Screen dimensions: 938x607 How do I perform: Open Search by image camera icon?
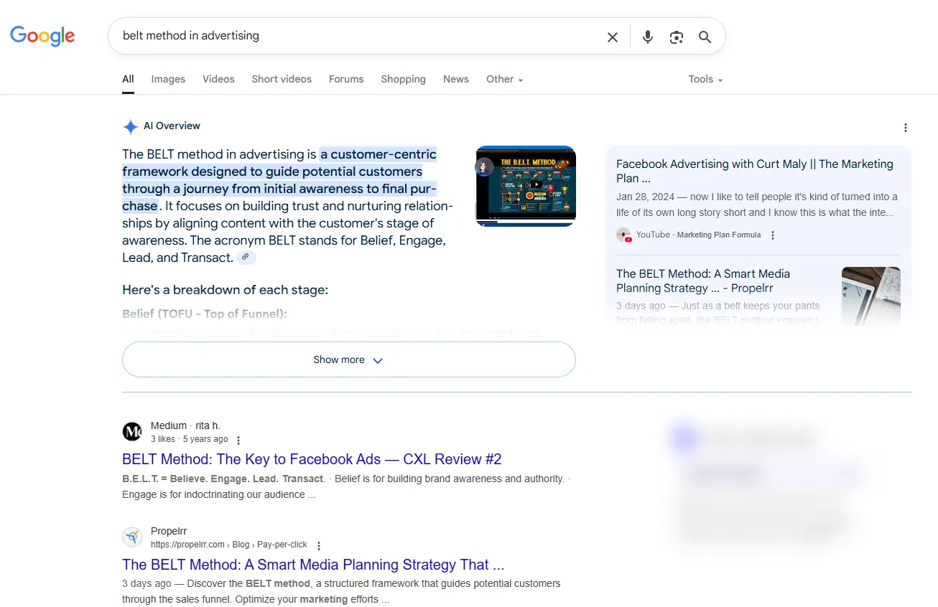click(x=677, y=37)
